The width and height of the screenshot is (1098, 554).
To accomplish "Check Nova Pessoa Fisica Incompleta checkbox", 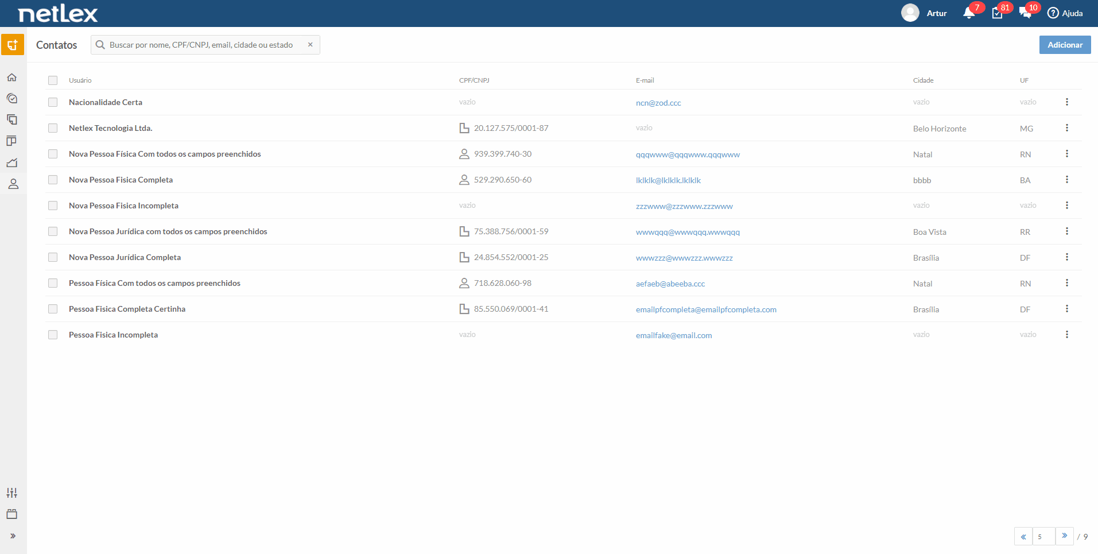I will pyautogui.click(x=53, y=206).
